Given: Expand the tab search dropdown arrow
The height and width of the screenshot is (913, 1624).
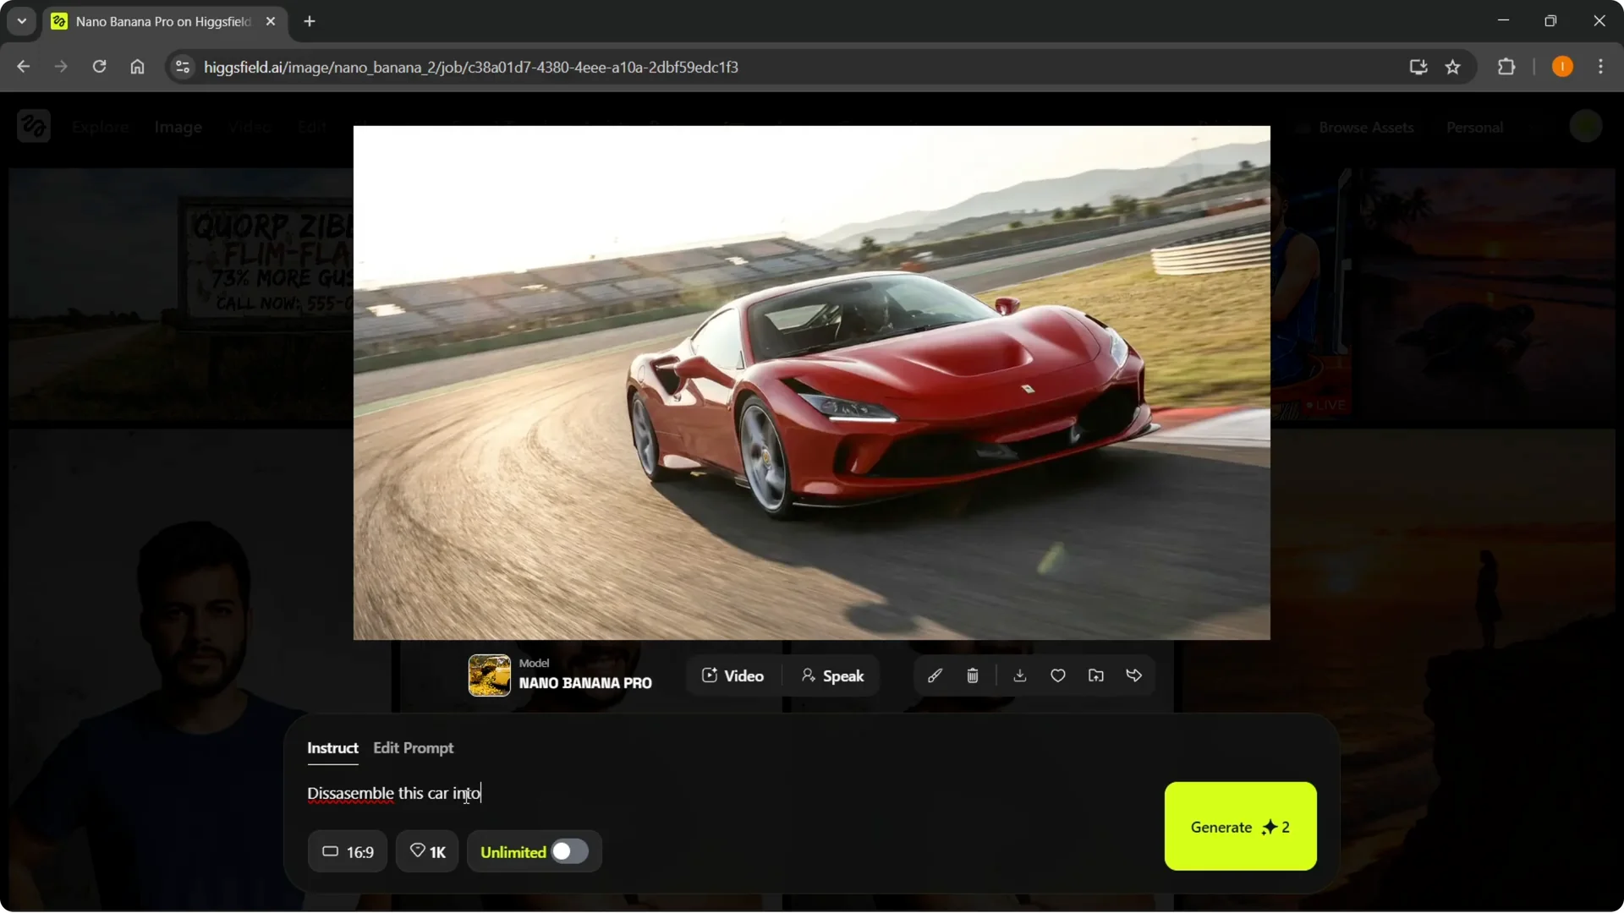Looking at the screenshot, I should [21, 20].
